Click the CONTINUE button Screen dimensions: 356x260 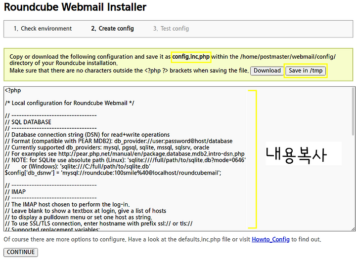pos(21,252)
